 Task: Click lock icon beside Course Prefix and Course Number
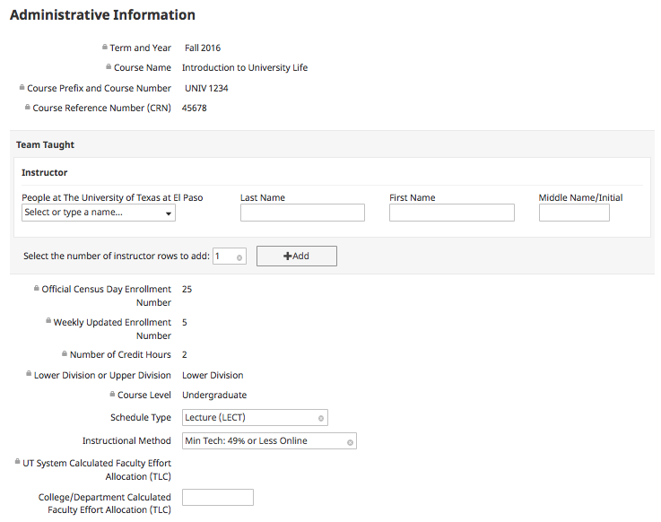pyautogui.click(x=22, y=87)
